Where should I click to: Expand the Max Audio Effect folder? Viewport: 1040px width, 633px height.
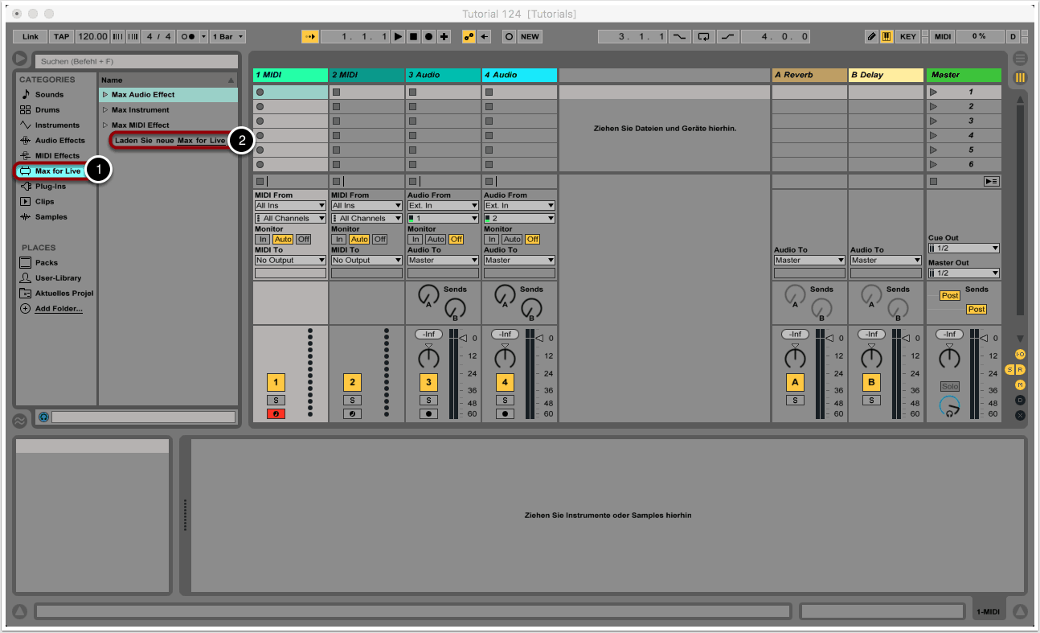[105, 95]
